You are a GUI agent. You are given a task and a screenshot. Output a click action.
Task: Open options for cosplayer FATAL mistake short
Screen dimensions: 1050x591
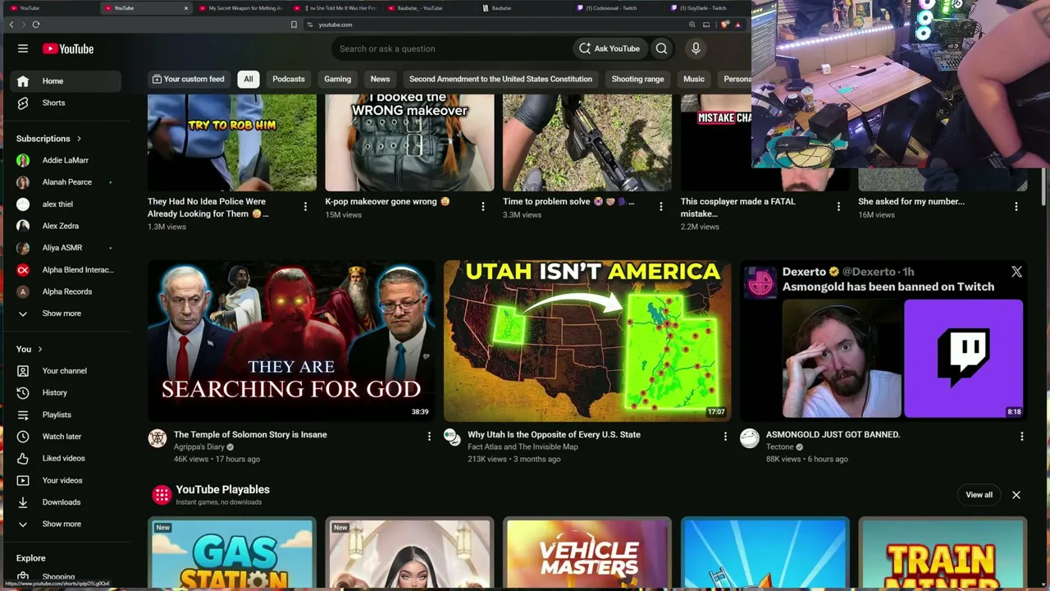point(838,207)
